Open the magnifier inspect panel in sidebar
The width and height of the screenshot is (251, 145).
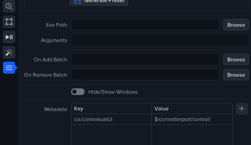click(9, 6)
